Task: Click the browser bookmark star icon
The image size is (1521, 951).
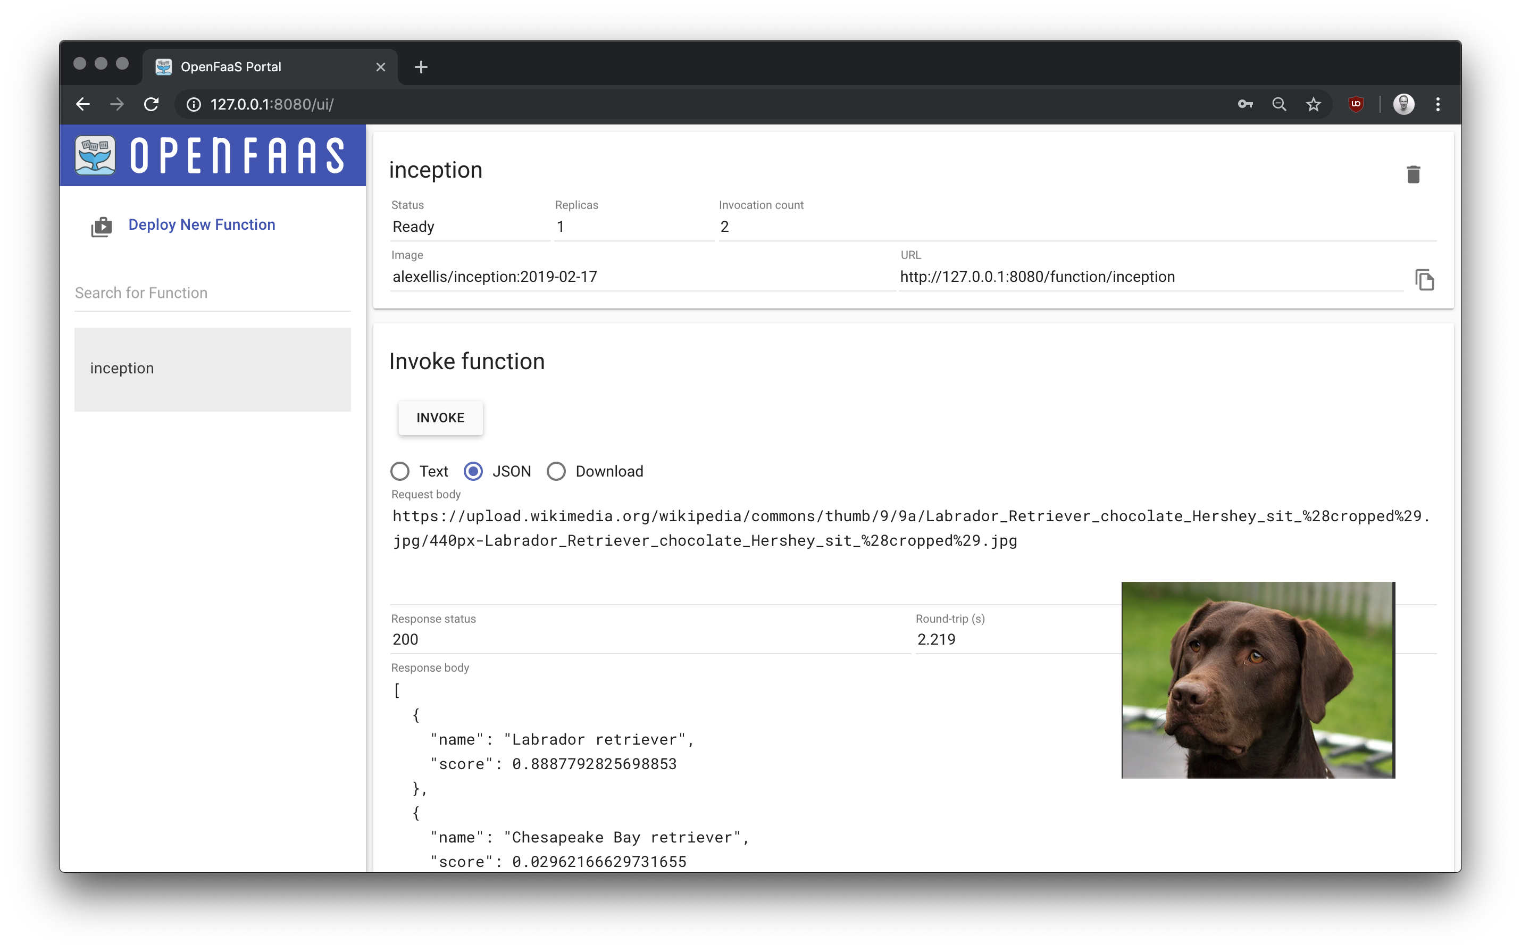Action: (x=1313, y=104)
